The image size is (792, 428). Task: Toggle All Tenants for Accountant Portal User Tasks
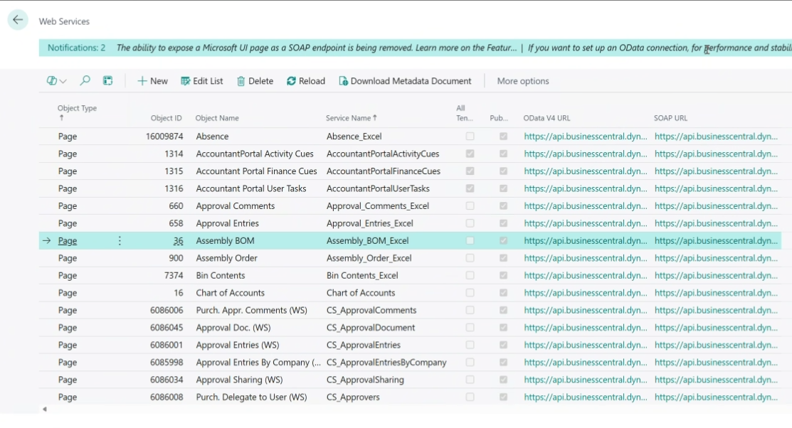pos(470,188)
